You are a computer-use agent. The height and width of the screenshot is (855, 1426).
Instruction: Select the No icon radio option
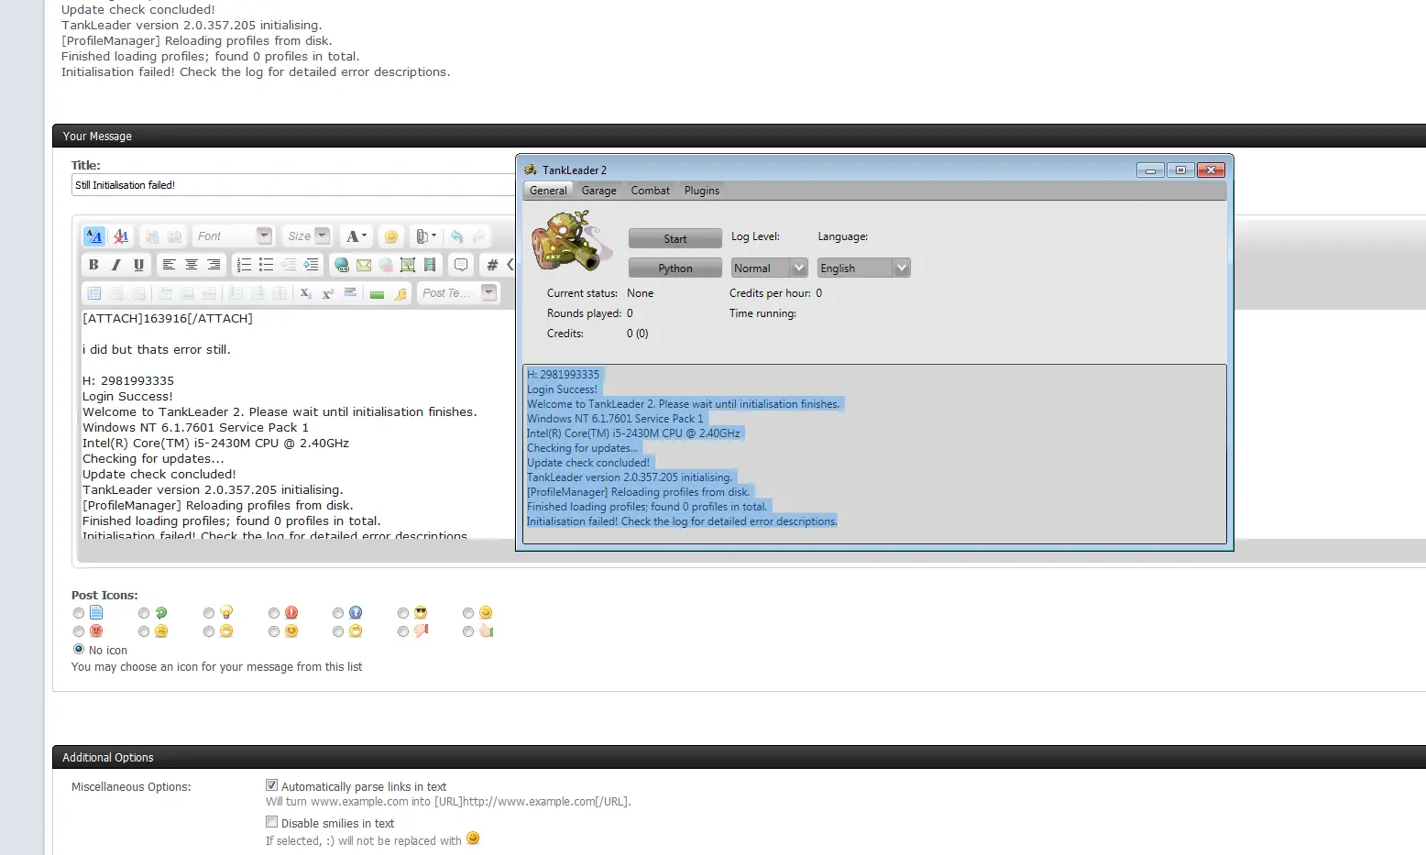(79, 649)
